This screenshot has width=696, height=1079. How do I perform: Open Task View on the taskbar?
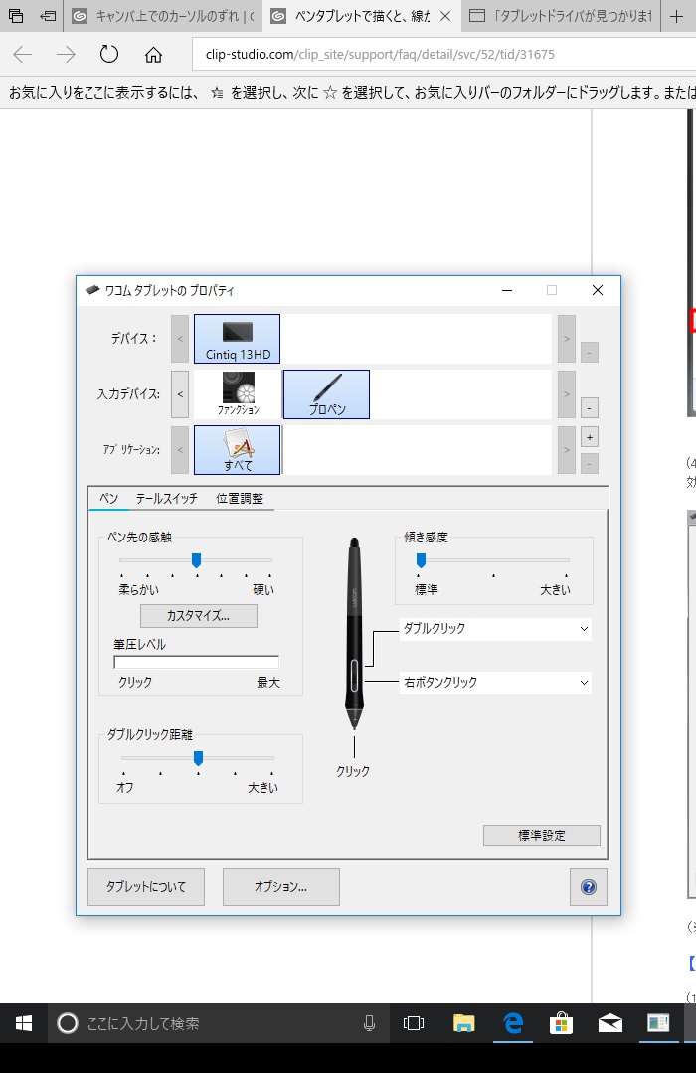coord(414,1024)
